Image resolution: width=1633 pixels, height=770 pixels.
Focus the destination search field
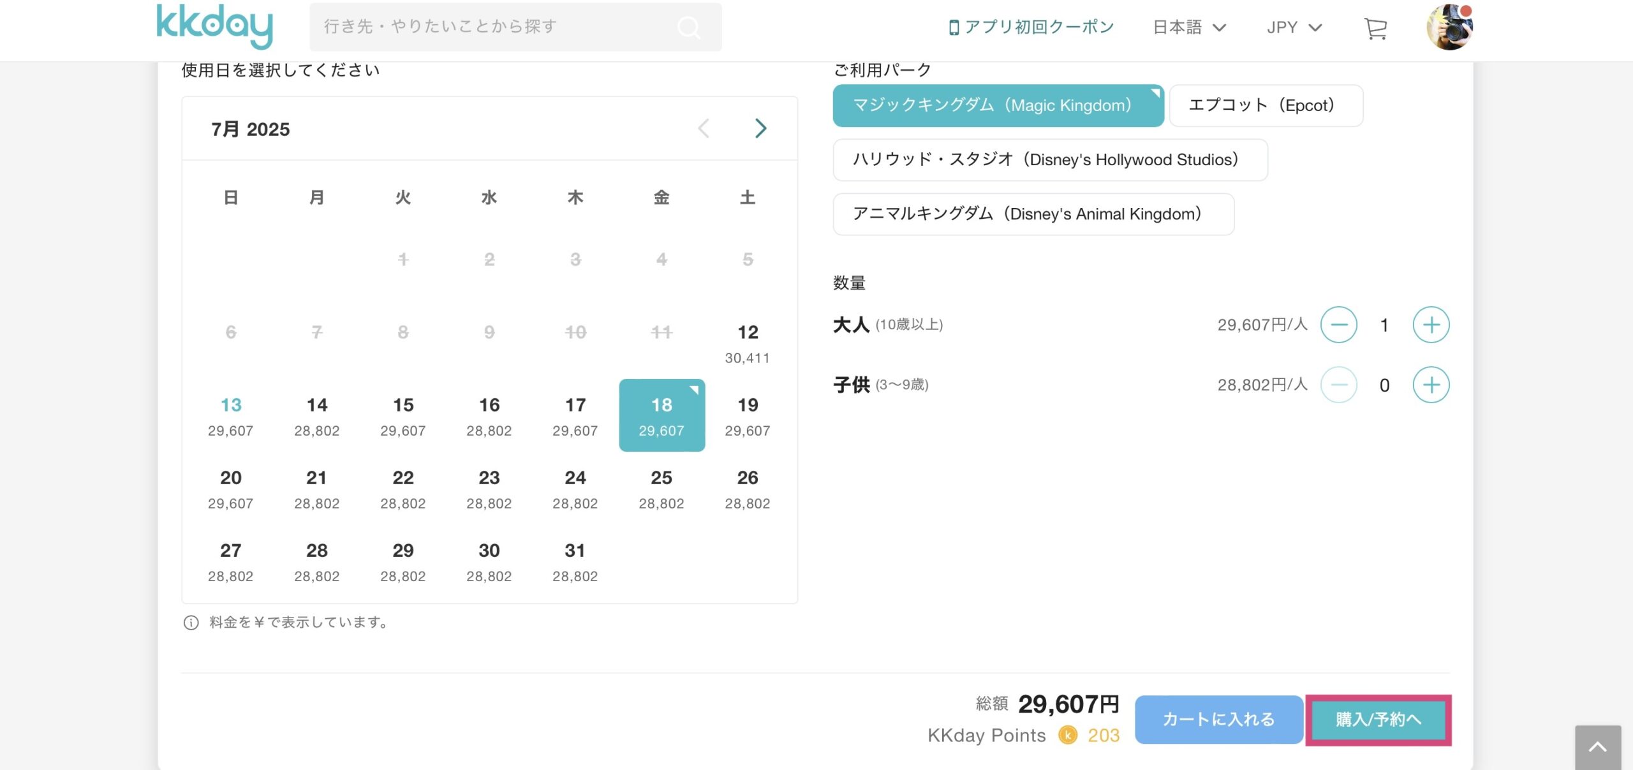coord(515,27)
